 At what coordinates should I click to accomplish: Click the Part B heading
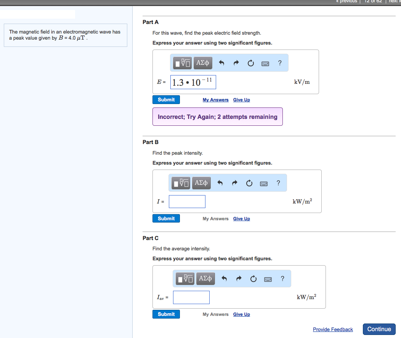click(x=151, y=142)
